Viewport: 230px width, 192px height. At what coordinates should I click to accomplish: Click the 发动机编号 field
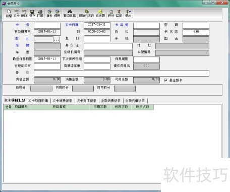point(108,53)
